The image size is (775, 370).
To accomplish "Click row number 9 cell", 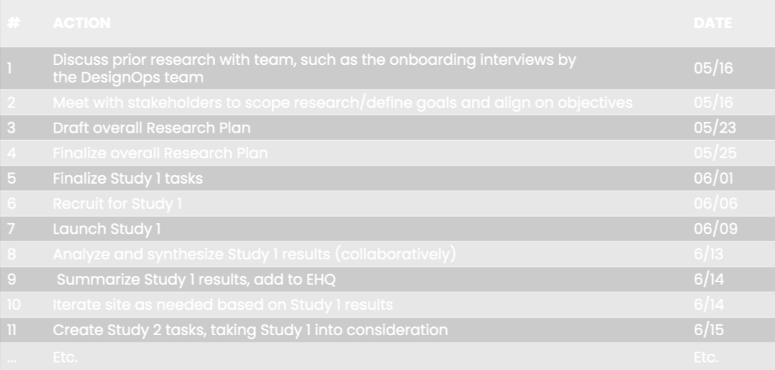I will click(x=11, y=280).
